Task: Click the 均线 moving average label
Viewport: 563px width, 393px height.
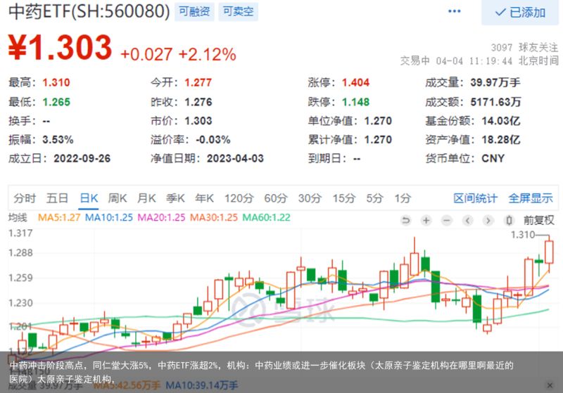Action: click(x=18, y=217)
